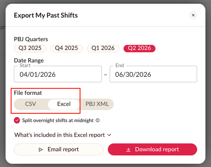Select the Q4 2025 quarter chip

pyautogui.click(x=67, y=48)
